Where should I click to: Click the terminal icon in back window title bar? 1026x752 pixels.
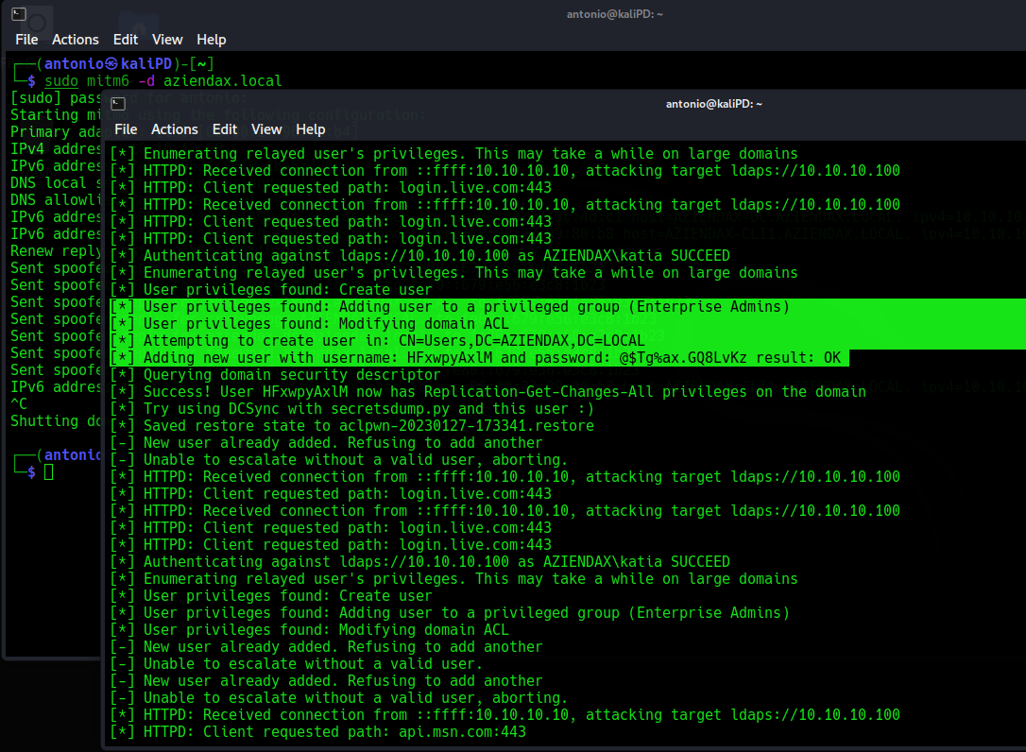point(19,14)
